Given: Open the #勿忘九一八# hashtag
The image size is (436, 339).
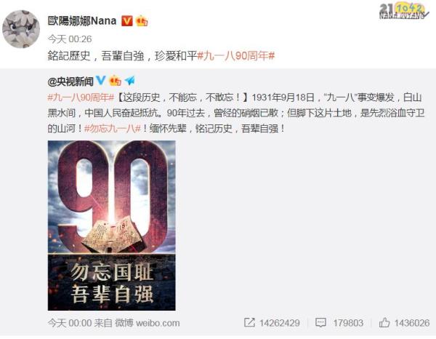Looking at the screenshot, I should [113, 129].
